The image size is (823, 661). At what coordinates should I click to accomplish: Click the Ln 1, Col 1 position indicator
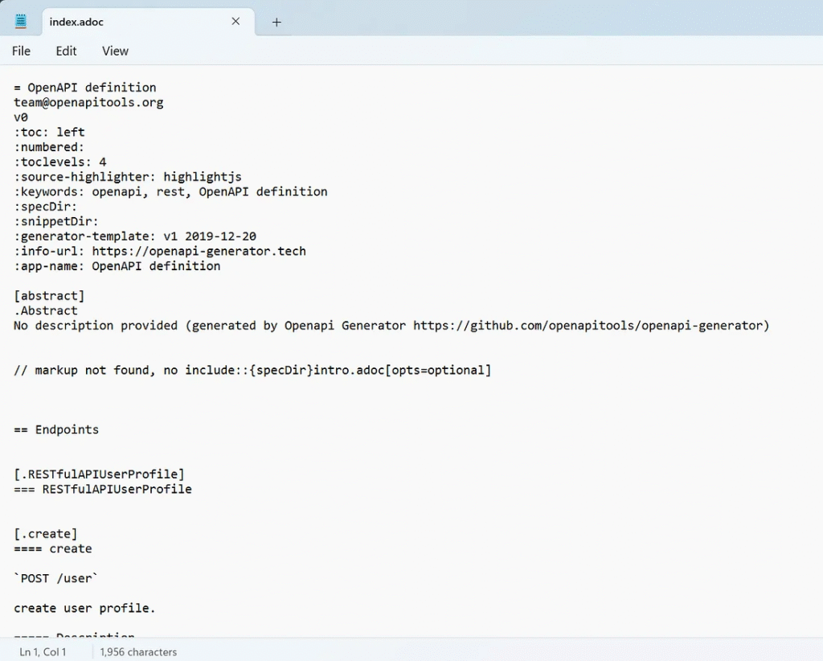coord(43,652)
